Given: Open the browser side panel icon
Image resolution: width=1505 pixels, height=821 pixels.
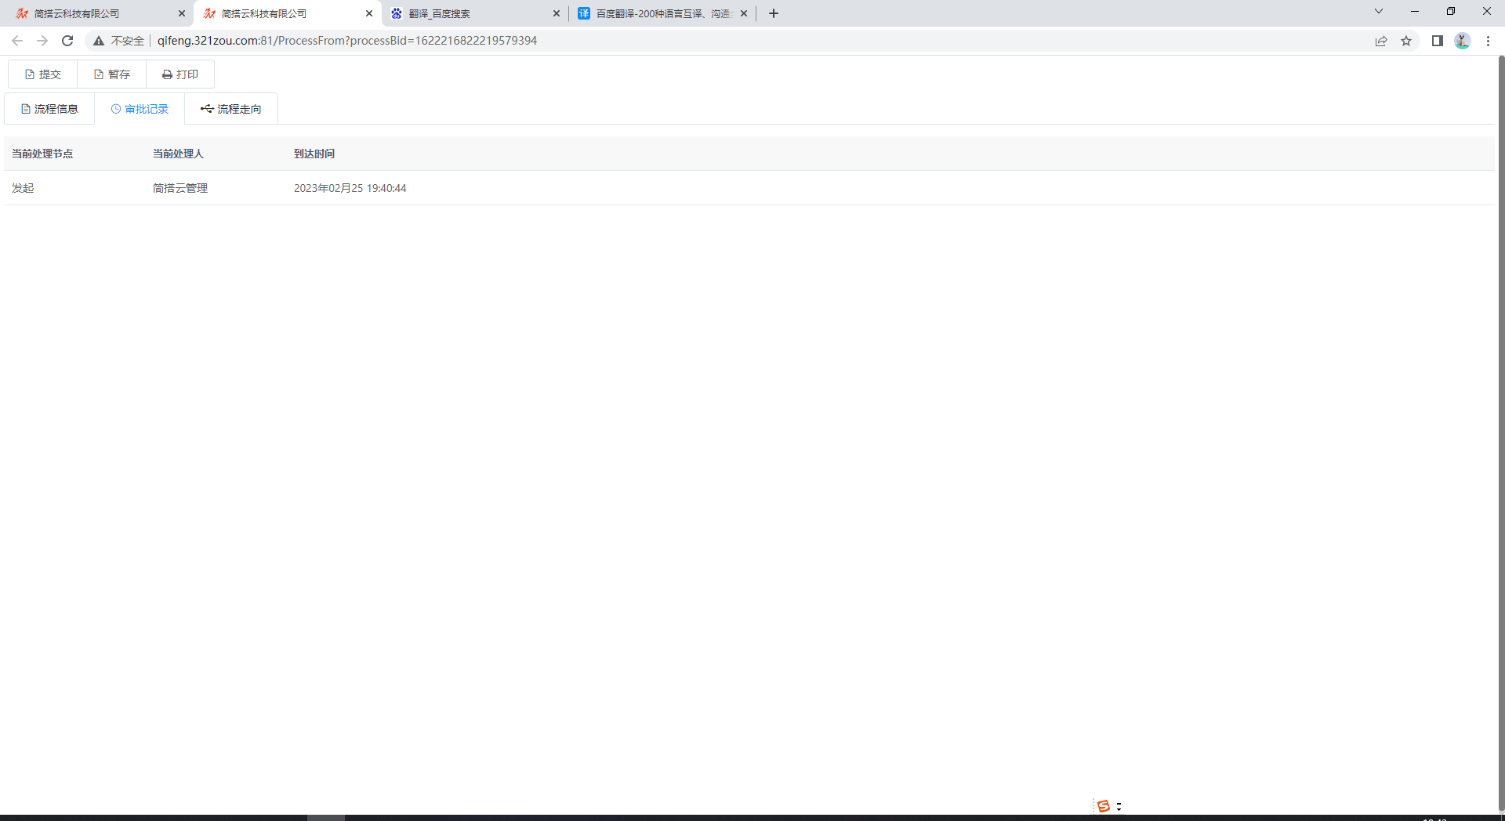Looking at the screenshot, I should (1438, 41).
